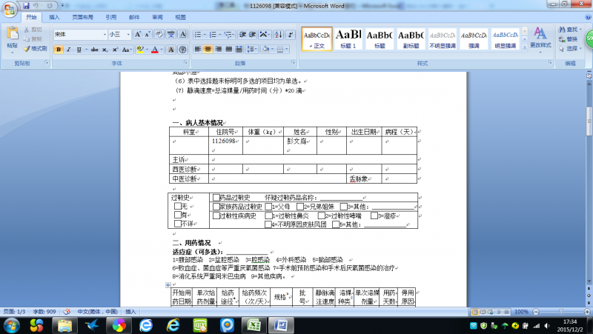Check the 1=父母 checkbox

click(x=268, y=207)
